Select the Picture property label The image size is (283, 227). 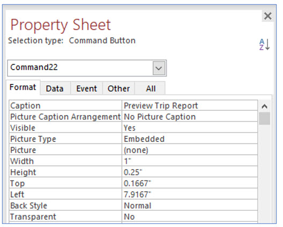[65, 150]
